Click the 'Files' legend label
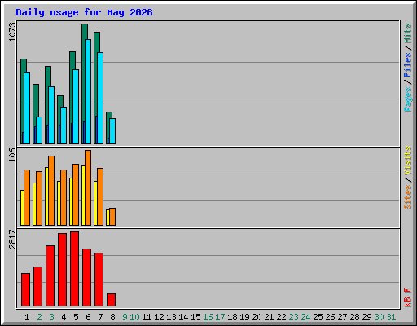417x326 pixels. (x=408, y=65)
